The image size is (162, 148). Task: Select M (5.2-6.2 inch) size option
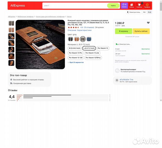(x=75, y=48)
